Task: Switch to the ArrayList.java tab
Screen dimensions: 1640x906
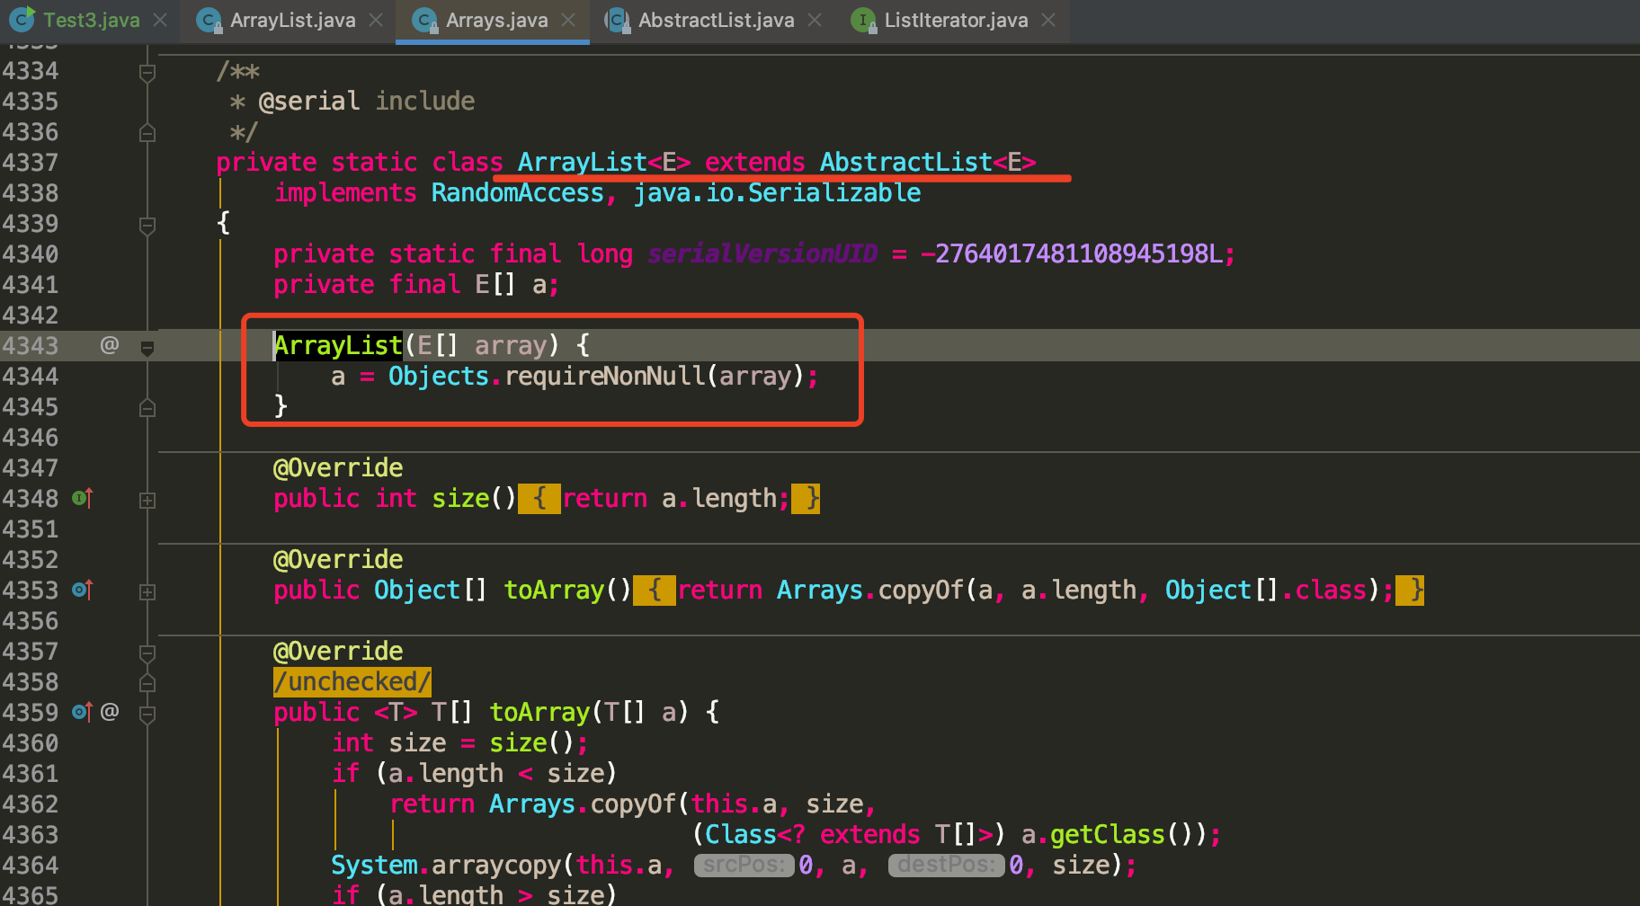Action: coord(292,20)
